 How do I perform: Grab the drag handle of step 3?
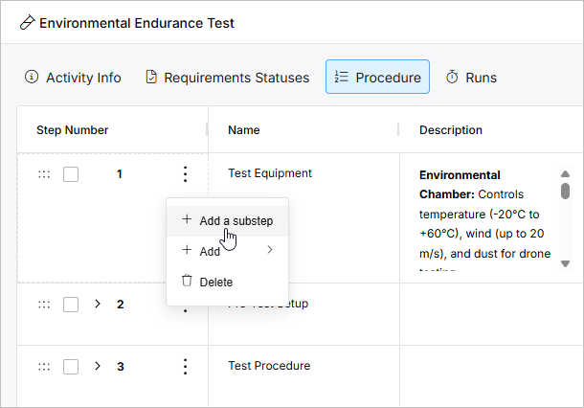(43, 366)
